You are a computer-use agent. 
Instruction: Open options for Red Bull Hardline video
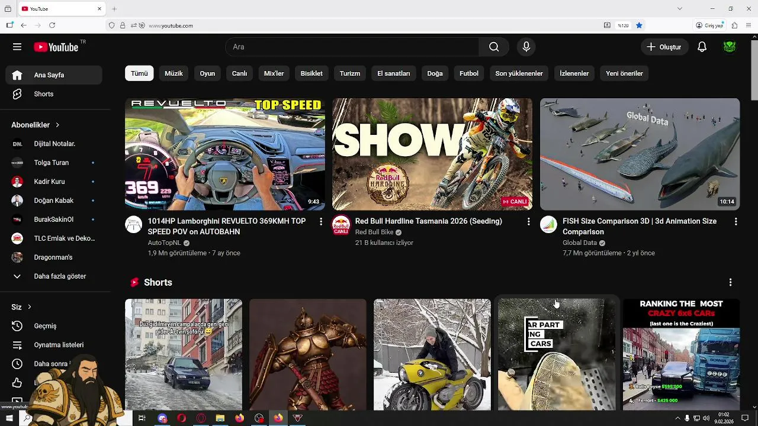(x=528, y=221)
